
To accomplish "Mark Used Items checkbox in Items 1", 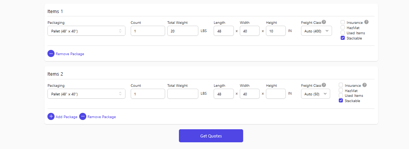I will coord(343,33).
